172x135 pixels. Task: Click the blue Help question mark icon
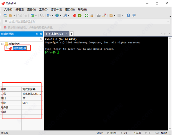(x=129, y=15)
